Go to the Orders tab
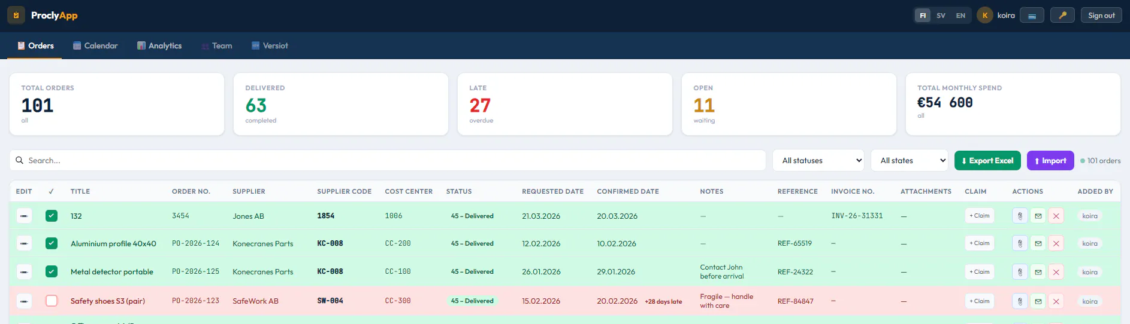The image size is (1130, 324). click(35, 45)
